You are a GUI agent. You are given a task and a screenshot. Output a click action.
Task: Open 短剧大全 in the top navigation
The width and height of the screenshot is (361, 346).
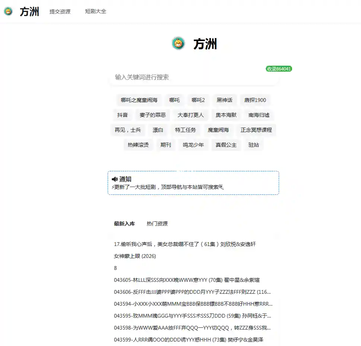tap(96, 12)
